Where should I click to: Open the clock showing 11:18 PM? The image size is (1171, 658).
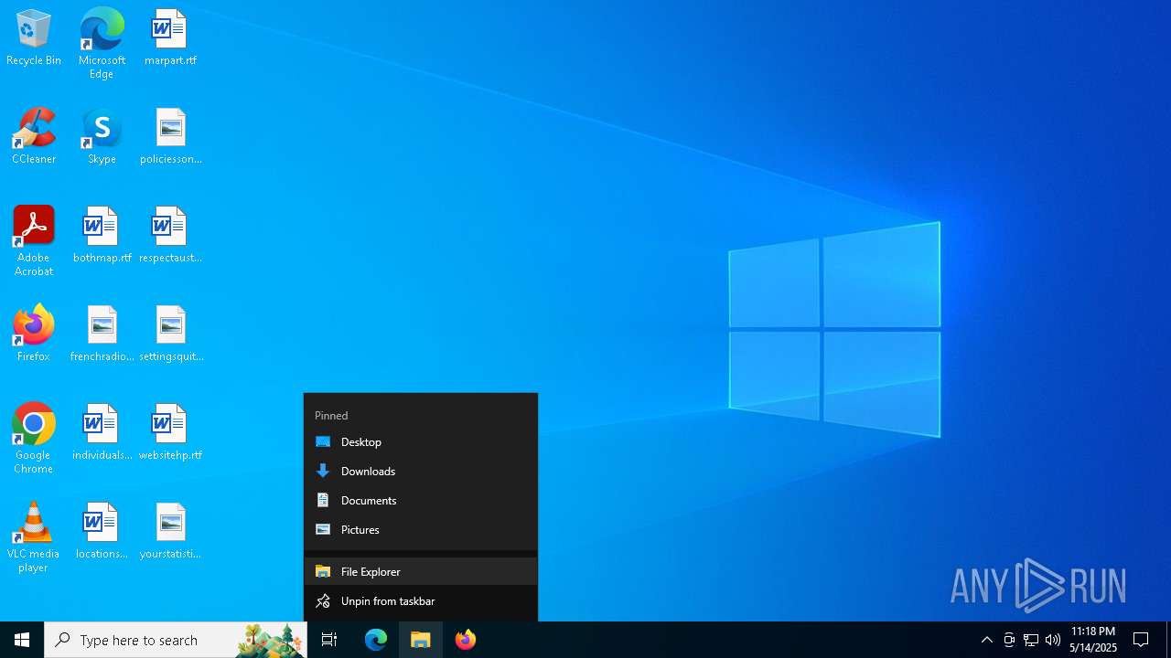[1093, 640]
